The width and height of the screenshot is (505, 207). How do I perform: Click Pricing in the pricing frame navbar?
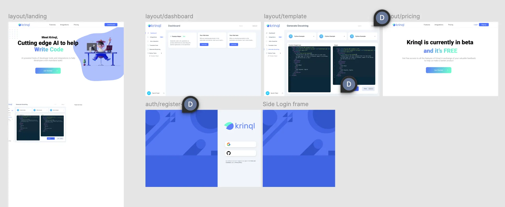point(451,25)
